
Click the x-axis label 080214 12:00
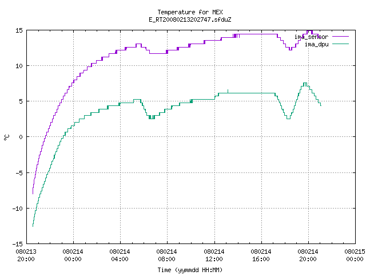click(x=214, y=256)
